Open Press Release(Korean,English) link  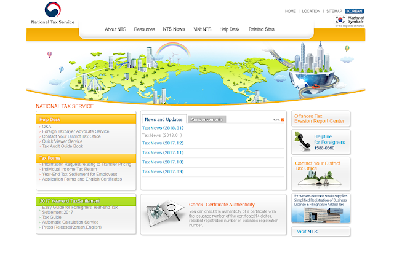[72, 227]
